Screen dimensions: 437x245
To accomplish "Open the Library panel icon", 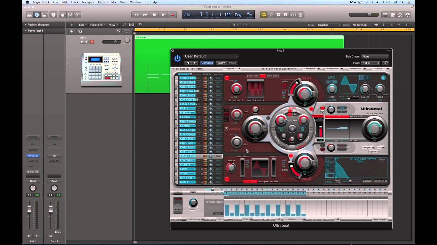I will point(29,15).
